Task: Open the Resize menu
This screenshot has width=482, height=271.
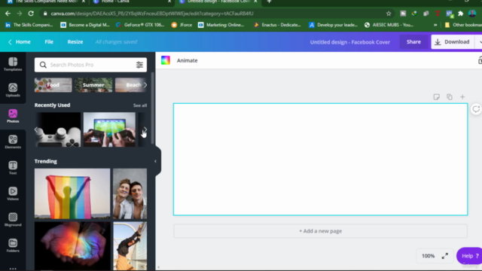Action: [75, 42]
